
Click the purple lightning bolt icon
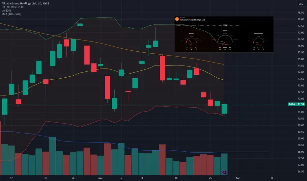coord(224,172)
